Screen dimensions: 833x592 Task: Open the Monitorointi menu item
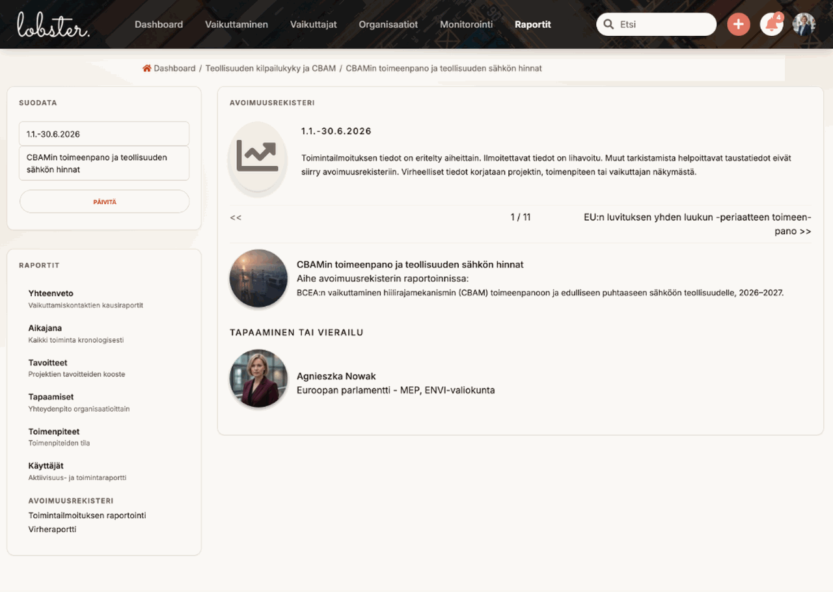[467, 25]
